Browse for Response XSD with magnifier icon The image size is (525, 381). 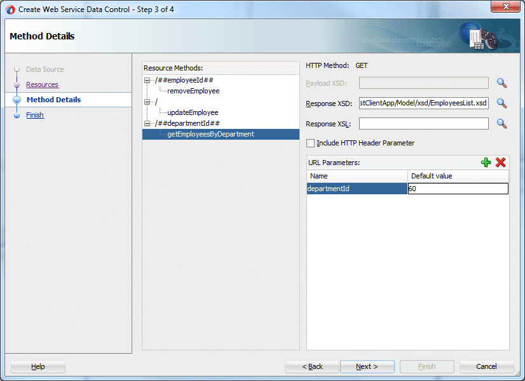[x=501, y=104]
